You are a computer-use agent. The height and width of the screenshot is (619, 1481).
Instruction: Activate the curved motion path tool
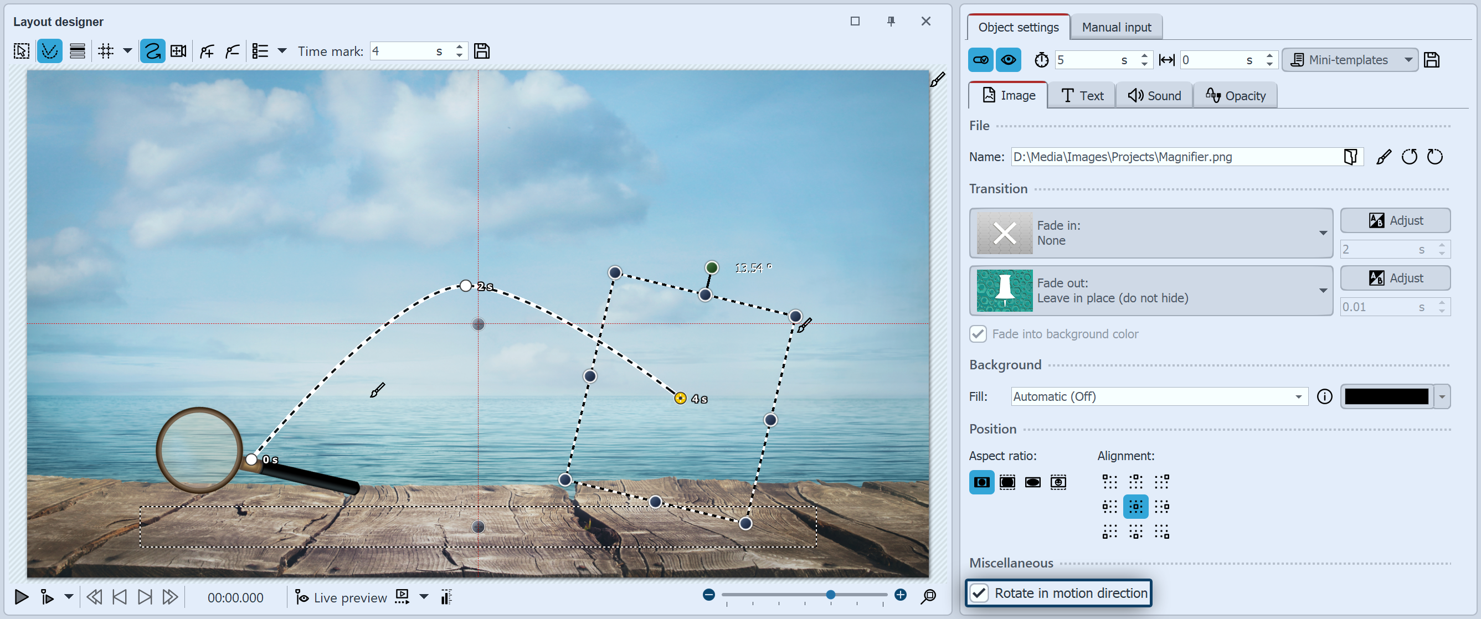(x=152, y=50)
